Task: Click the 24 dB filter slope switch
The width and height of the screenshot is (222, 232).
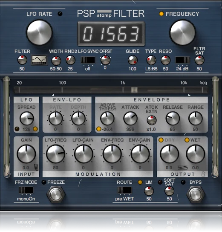Action: click(182, 60)
